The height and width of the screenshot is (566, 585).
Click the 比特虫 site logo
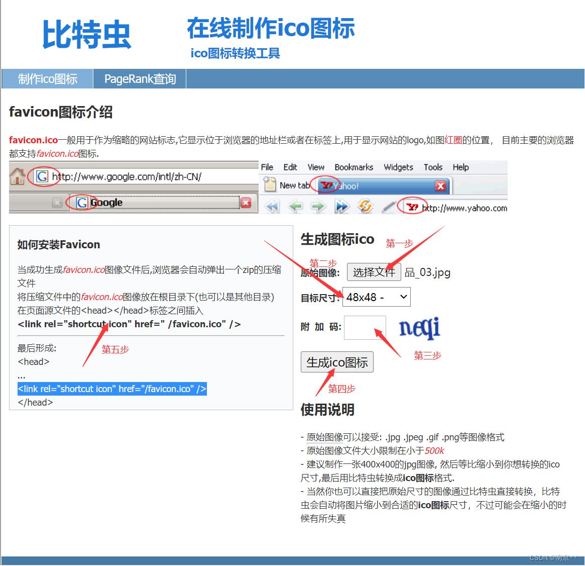[85, 33]
